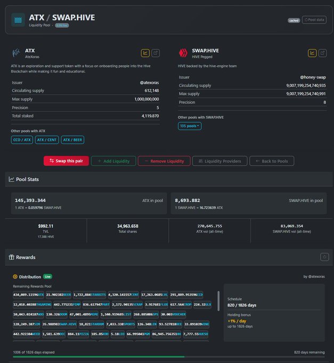The height and width of the screenshot is (363, 334).
Task: Click the Distribution coin icon
Action: [15, 277]
